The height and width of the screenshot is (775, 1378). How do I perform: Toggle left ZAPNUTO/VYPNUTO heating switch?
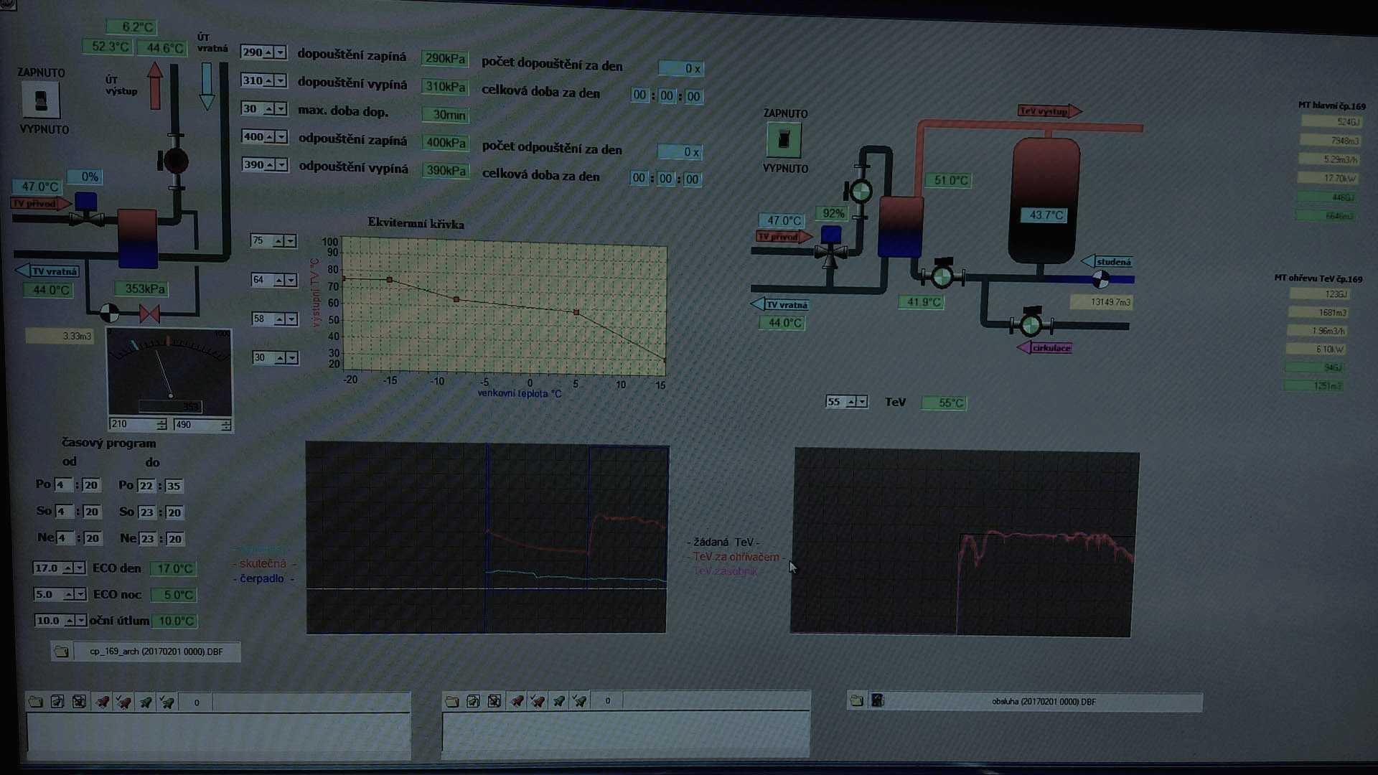41,100
